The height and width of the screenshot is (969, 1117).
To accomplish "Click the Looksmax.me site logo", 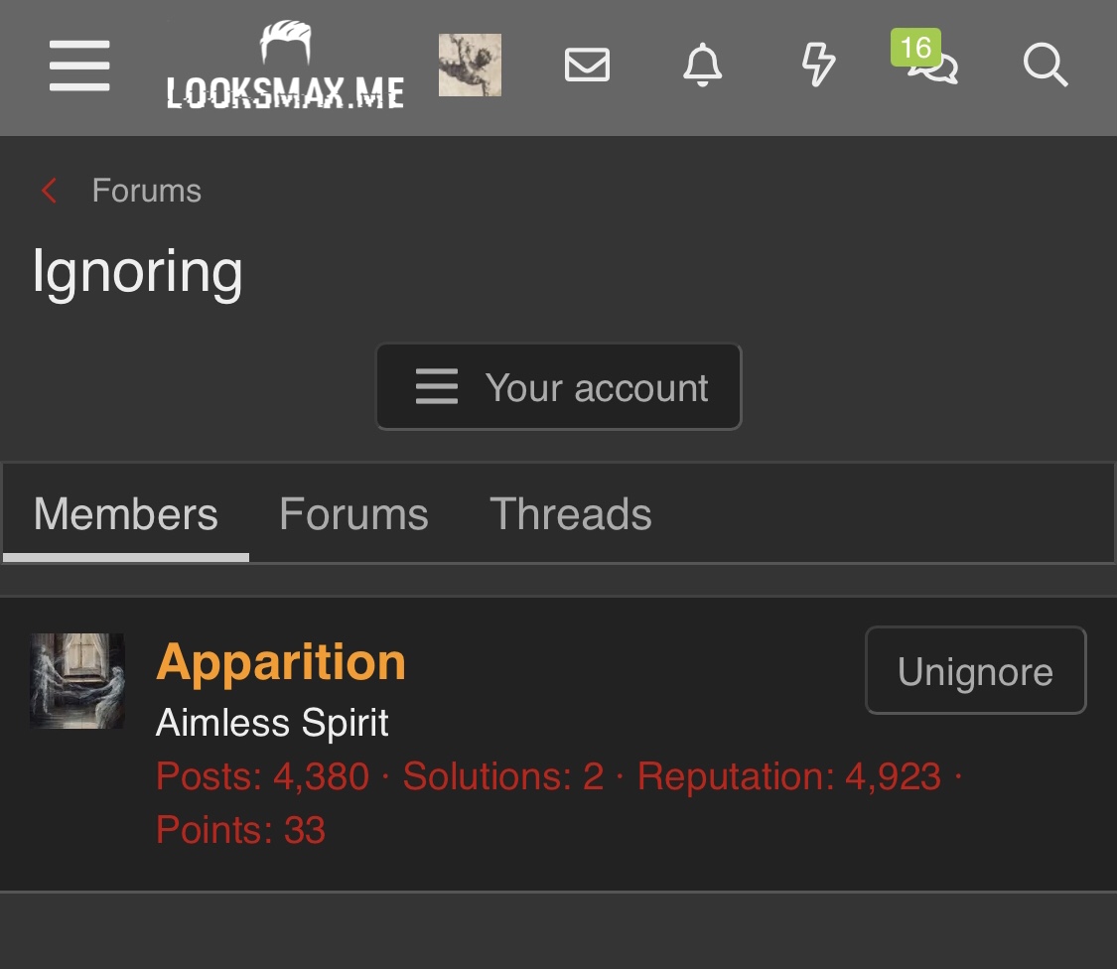I will [285, 67].
